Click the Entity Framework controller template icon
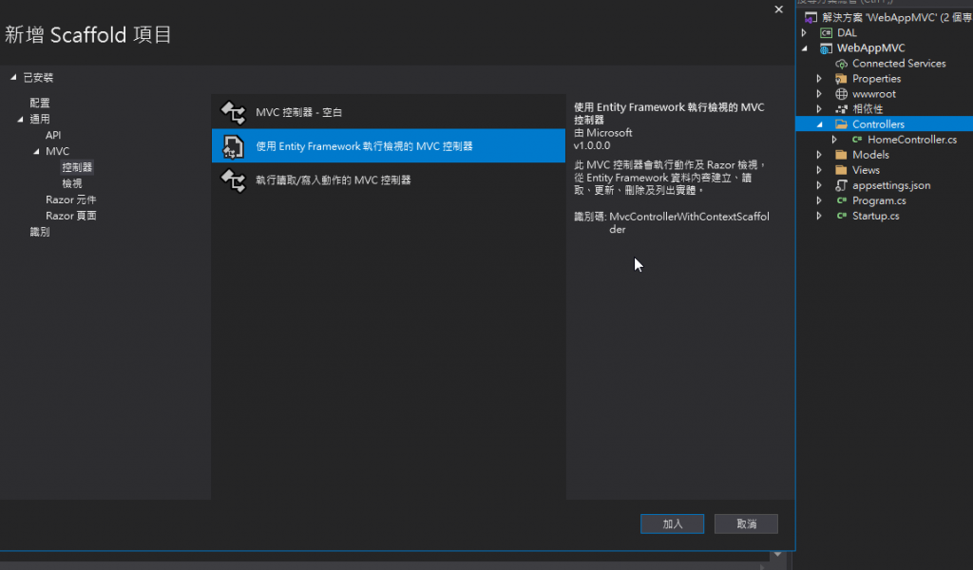973x570 pixels. [x=234, y=146]
